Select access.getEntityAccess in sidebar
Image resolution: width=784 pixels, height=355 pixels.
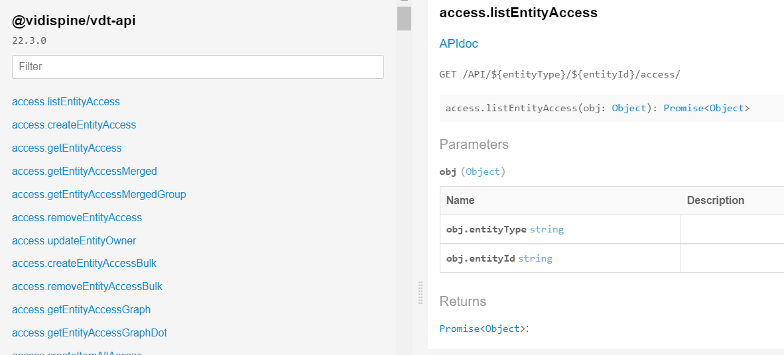click(x=66, y=148)
